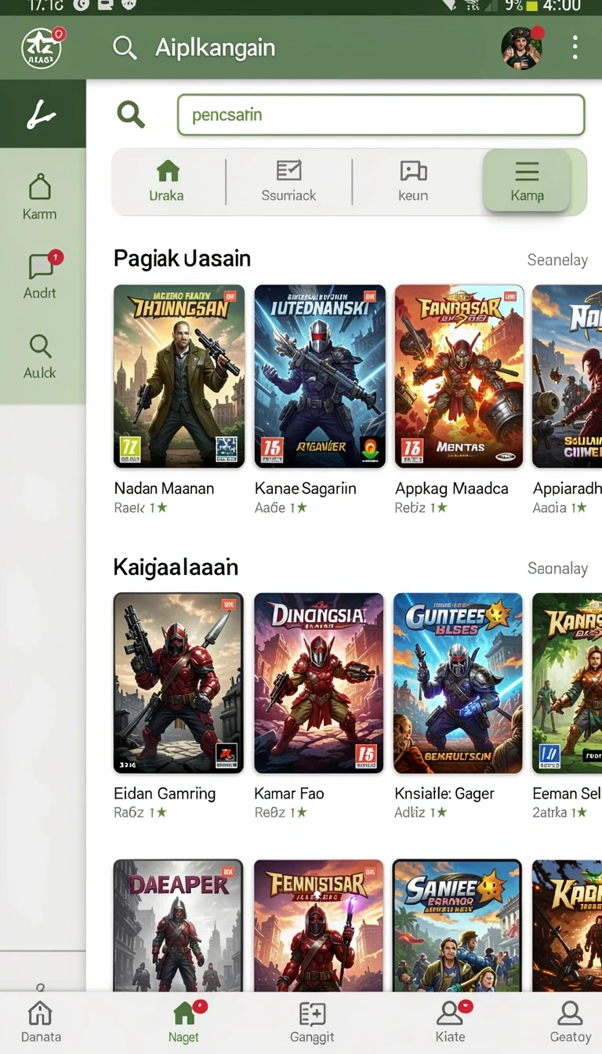The height and width of the screenshot is (1054, 602).
Task: Open the profile avatar in the header
Action: pyautogui.click(x=521, y=48)
